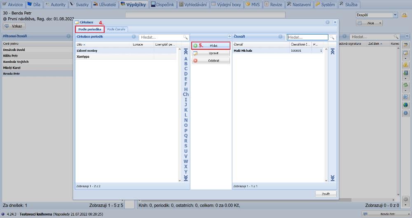Viewport: 412px width, 218px height.
Task: Switch to the Podle čtenáře tab
Action: pos(117,29)
